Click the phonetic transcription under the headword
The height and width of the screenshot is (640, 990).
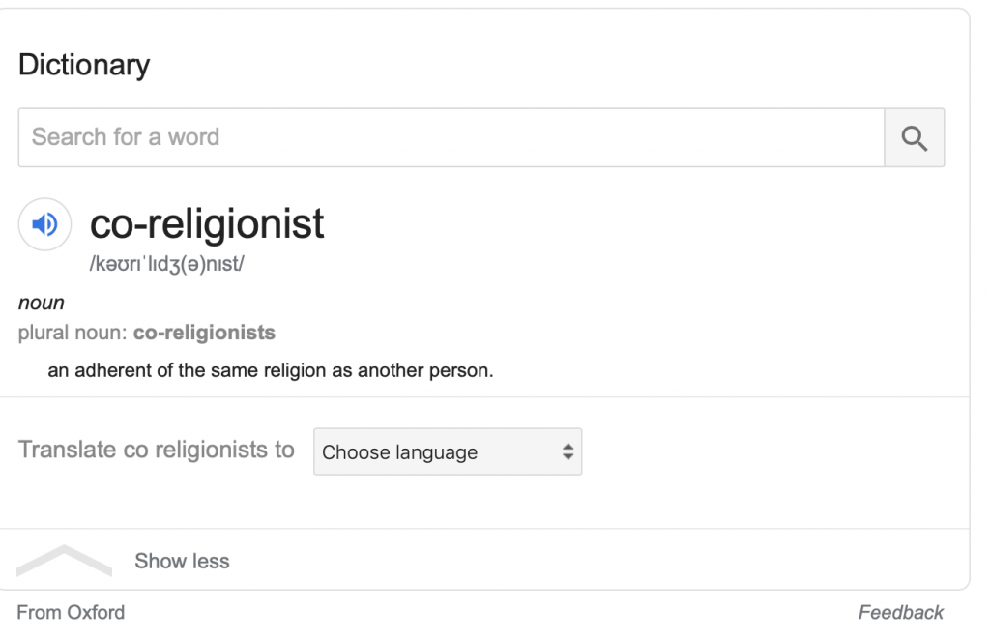tap(166, 264)
